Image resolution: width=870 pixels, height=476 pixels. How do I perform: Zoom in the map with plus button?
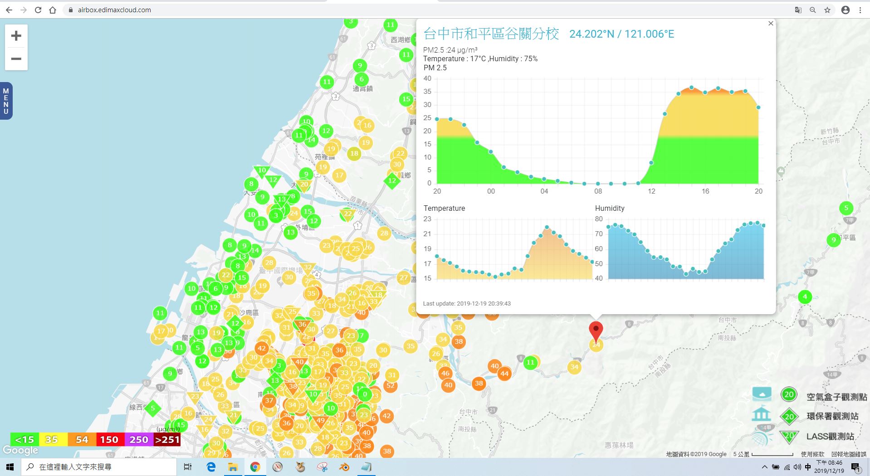(16, 36)
